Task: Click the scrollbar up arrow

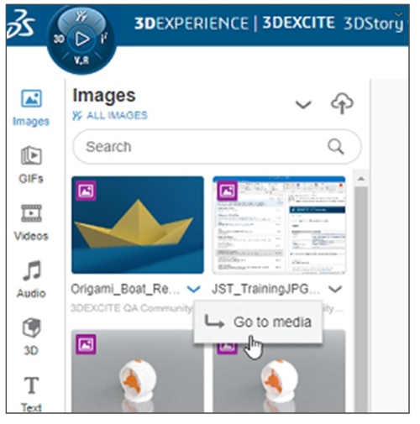Action: pyautogui.click(x=361, y=179)
